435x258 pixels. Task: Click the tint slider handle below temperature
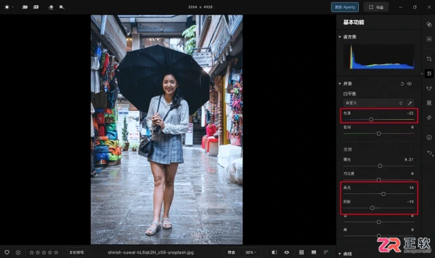[379, 134]
